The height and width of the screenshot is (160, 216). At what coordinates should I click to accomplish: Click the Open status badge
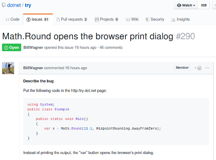tap(12, 48)
